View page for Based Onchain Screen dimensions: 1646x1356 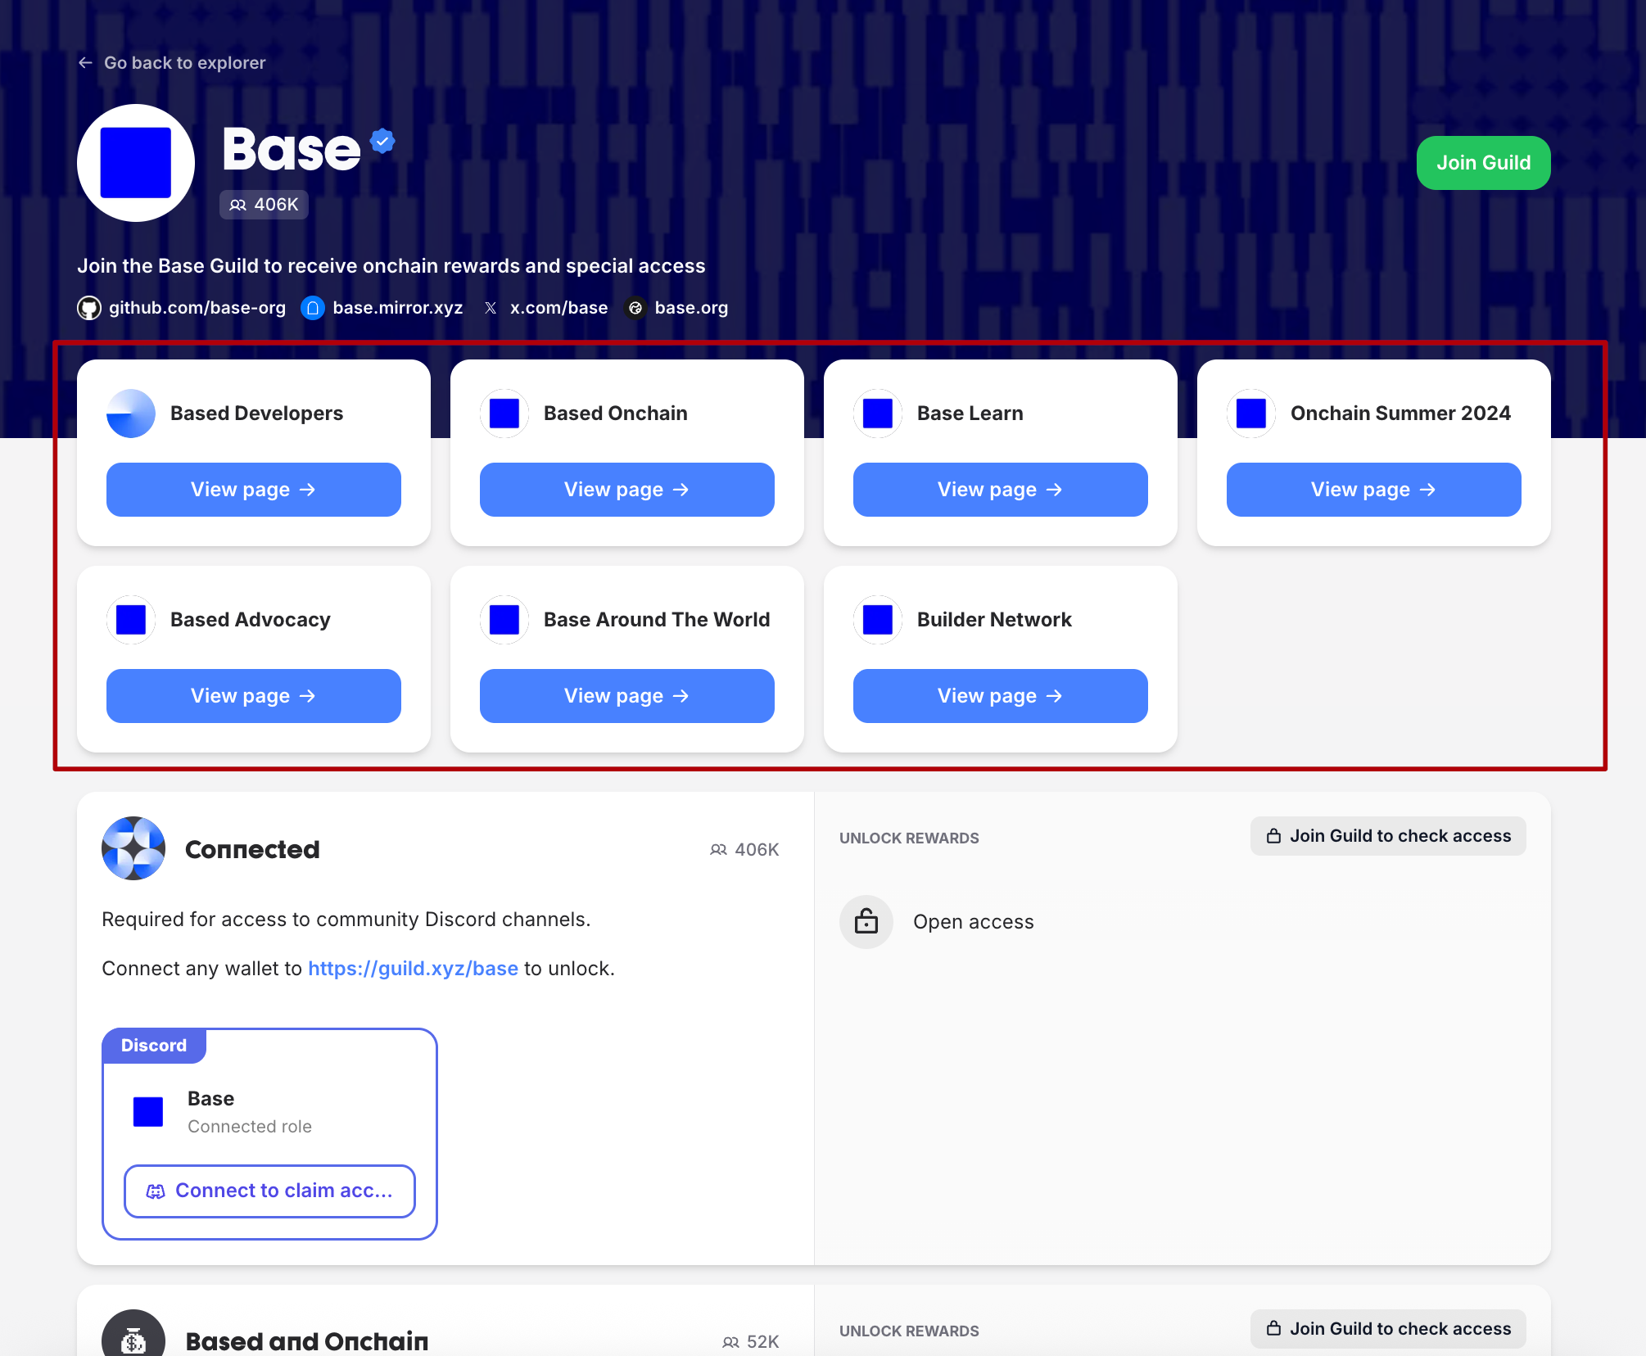pos(627,490)
